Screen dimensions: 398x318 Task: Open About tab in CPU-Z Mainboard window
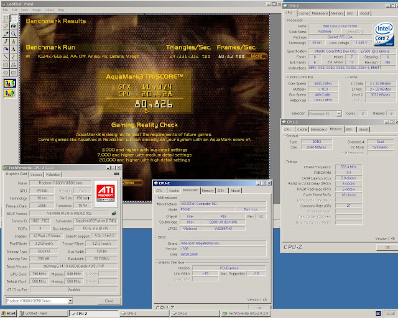(235, 191)
